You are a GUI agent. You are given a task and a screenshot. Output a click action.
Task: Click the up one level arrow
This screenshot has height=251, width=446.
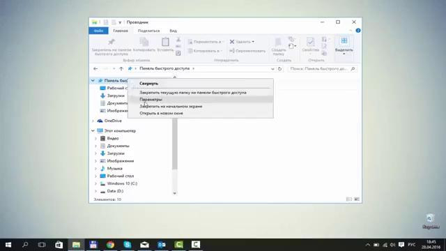(x=121, y=68)
